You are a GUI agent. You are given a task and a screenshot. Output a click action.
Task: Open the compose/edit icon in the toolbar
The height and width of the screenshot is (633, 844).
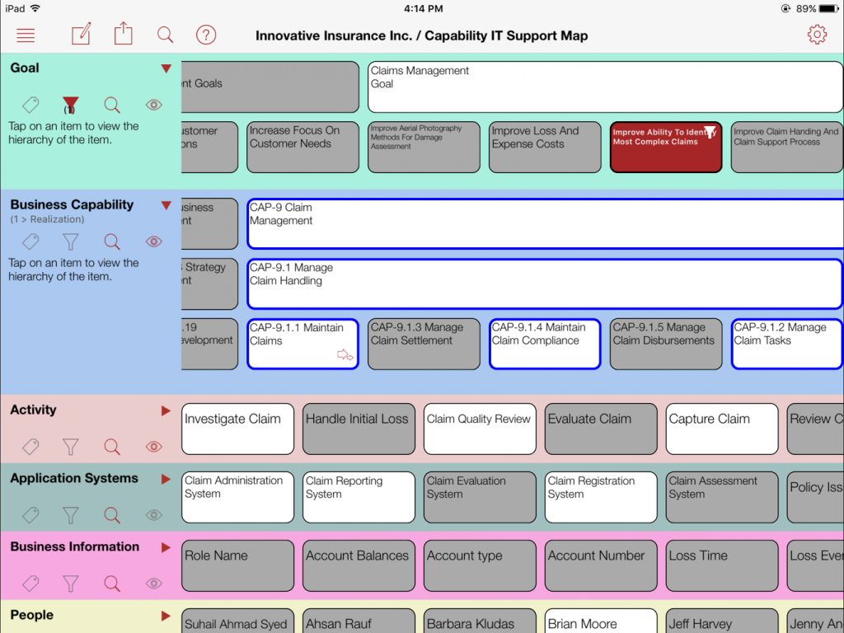(x=80, y=35)
